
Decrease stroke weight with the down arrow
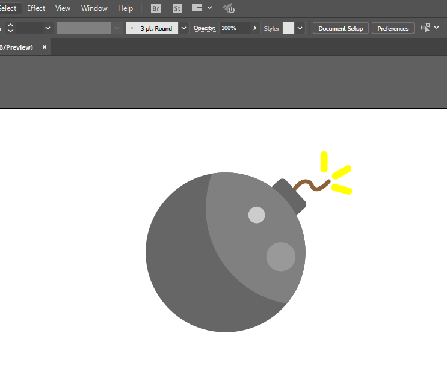pyautogui.click(x=11, y=31)
